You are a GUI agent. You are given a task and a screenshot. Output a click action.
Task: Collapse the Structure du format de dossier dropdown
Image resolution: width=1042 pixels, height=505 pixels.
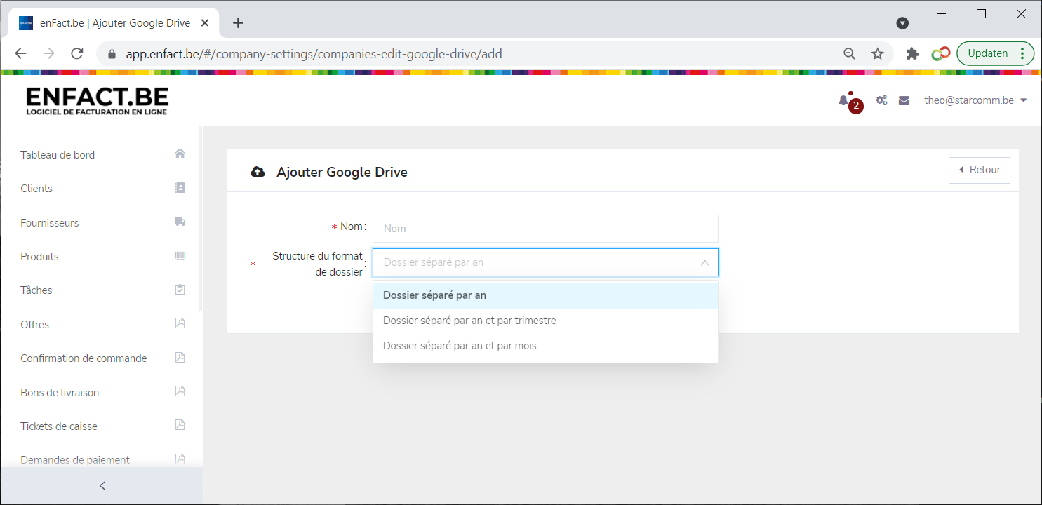click(x=704, y=262)
